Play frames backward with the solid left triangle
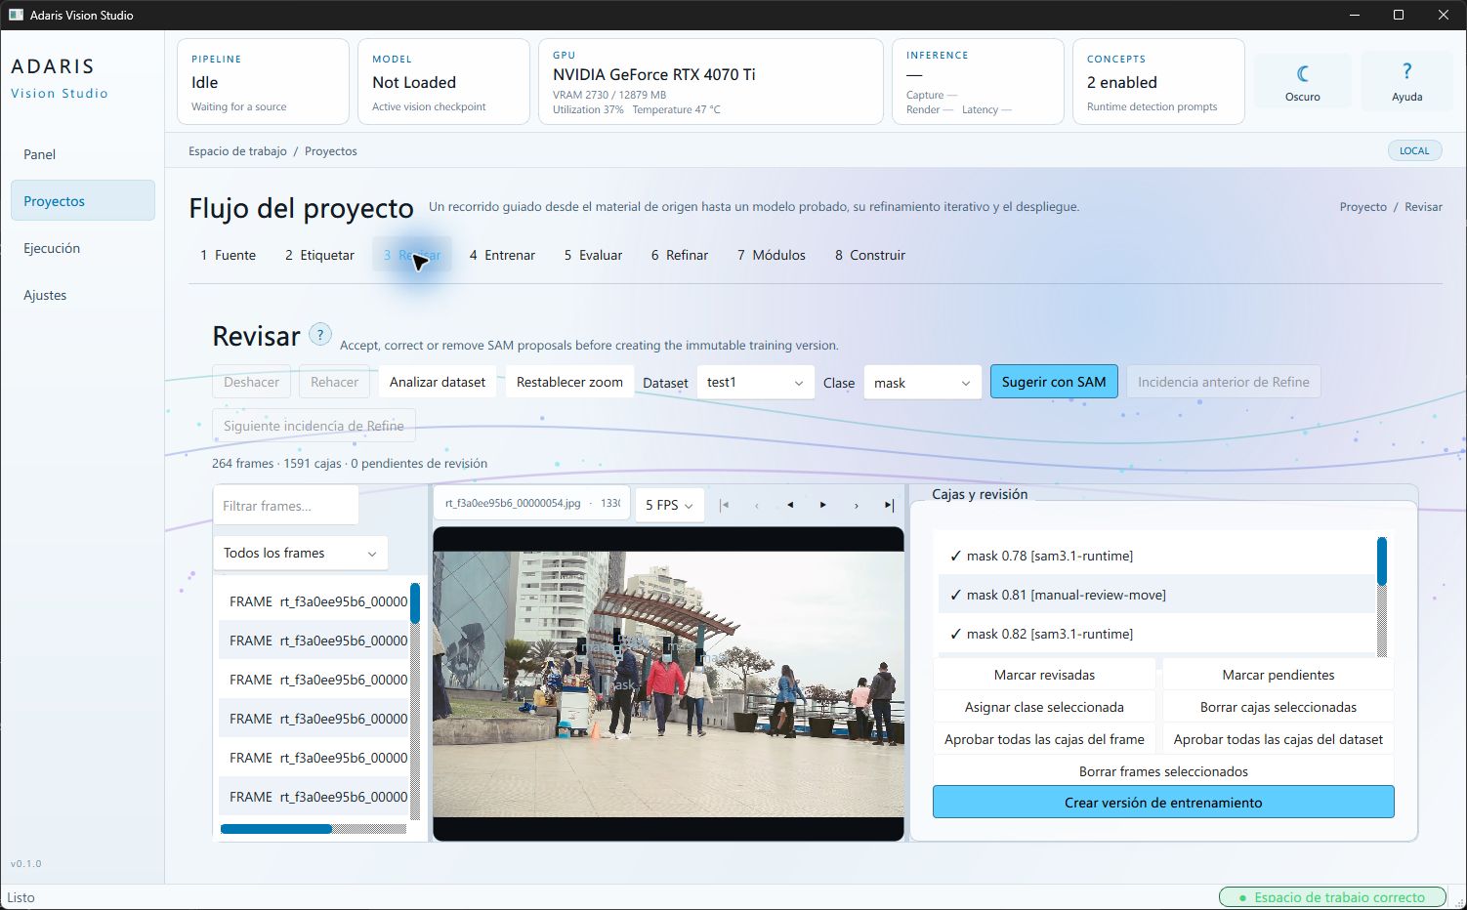The width and height of the screenshot is (1467, 910). click(x=790, y=505)
